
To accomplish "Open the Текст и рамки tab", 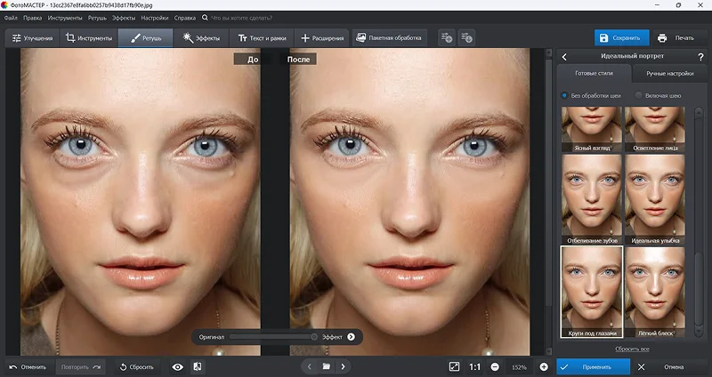I will [x=262, y=38].
